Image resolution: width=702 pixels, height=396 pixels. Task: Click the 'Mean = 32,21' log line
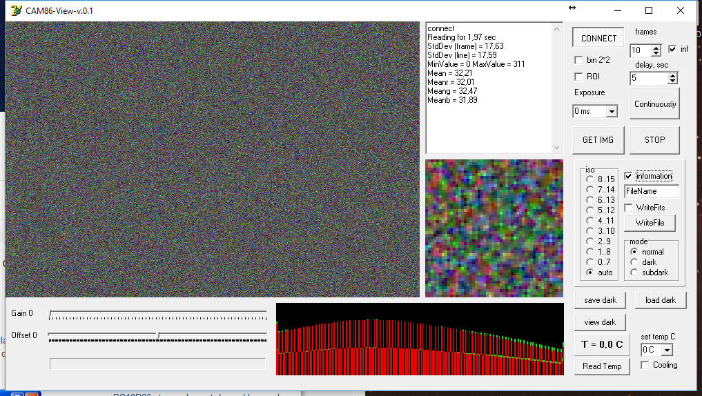(449, 73)
